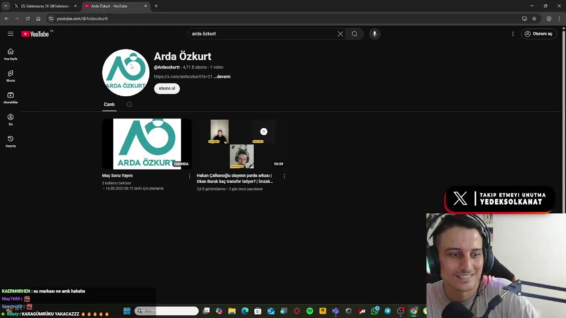Open Maç Sonu Yayını title link

[x=117, y=176]
